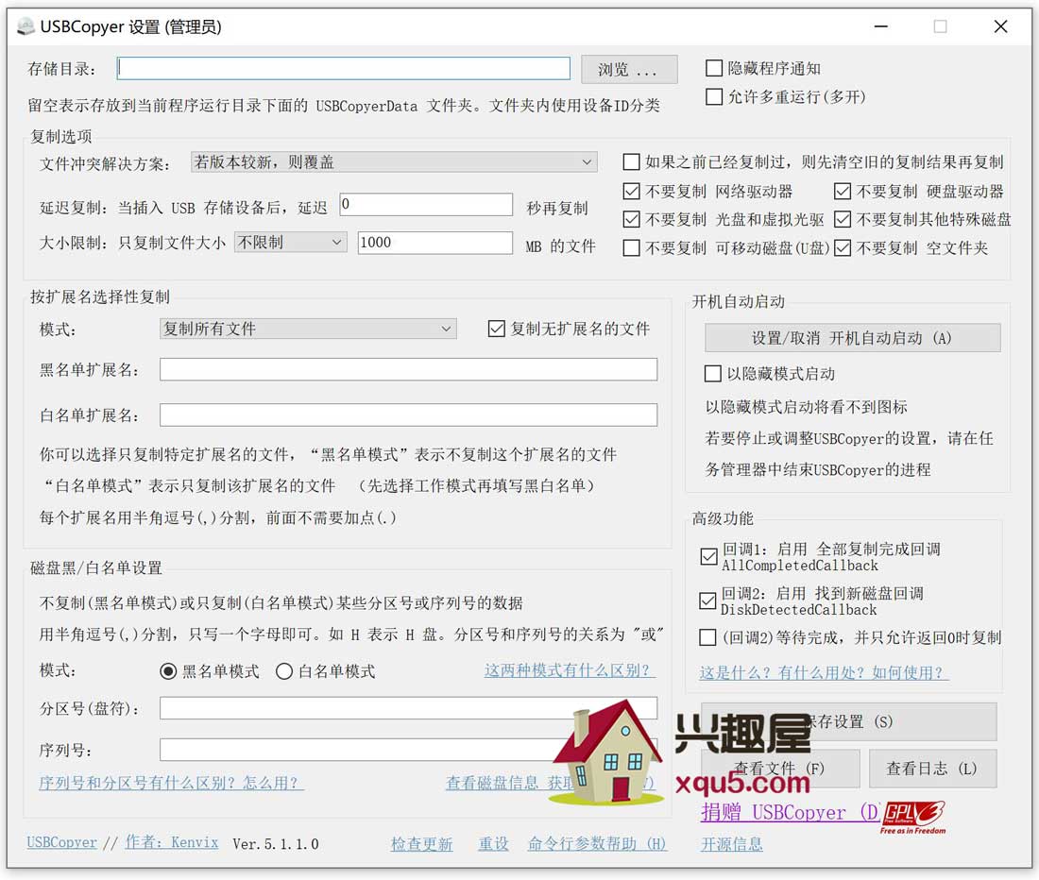The height and width of the screenshot is (880, 1039).
Task: Focus 分区号(盘符) input field
Action: [408, 708]
